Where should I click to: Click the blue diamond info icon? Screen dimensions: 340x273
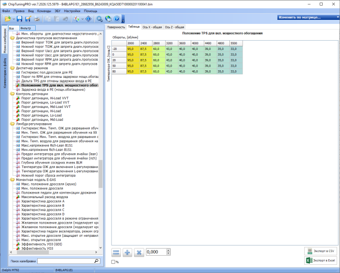coord(89,19)
